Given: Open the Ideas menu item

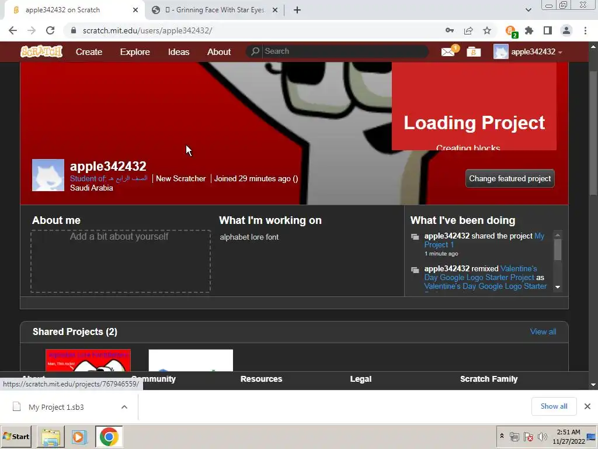Looking at the screenshot, I should (179, 51).
